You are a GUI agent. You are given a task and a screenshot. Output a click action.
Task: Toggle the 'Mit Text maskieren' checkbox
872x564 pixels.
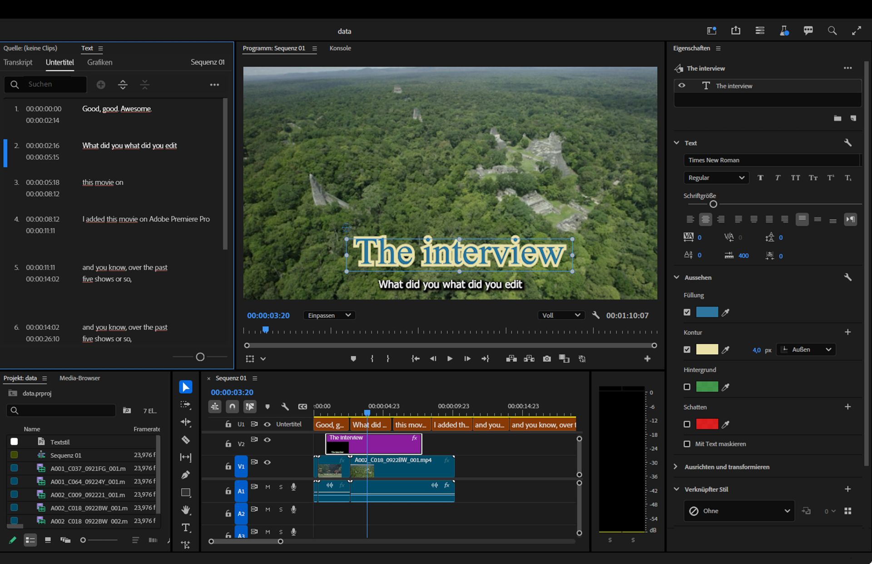point(687,444)
